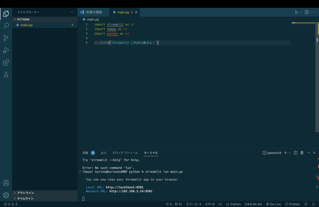Open the Network URL 192.168.3.24:8501 link
The image size is (319, 207).
click(131, 191)
